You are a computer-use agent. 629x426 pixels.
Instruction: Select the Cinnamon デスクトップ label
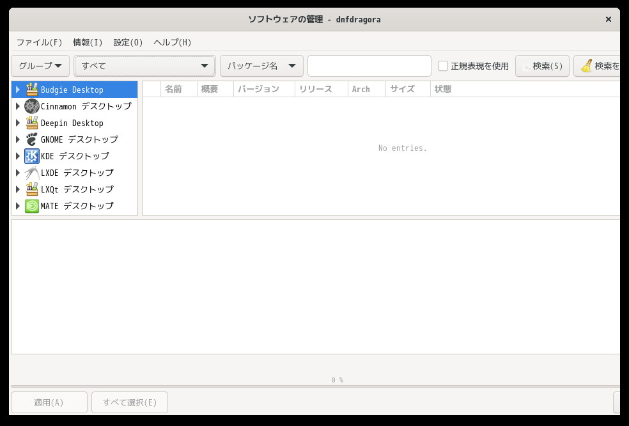click(x=86, y=106)
